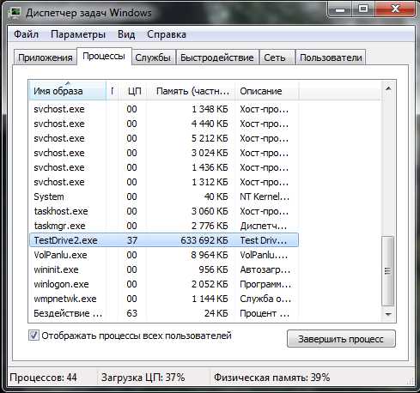Image resolution: width=420 pixels, height=393 pixels.
Task: Sort by the Имя образа column header
Action: (x=68, y=91)
